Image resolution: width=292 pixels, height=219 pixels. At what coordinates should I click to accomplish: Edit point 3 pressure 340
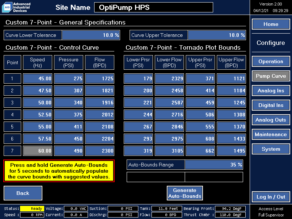click(x=69, y=103)
